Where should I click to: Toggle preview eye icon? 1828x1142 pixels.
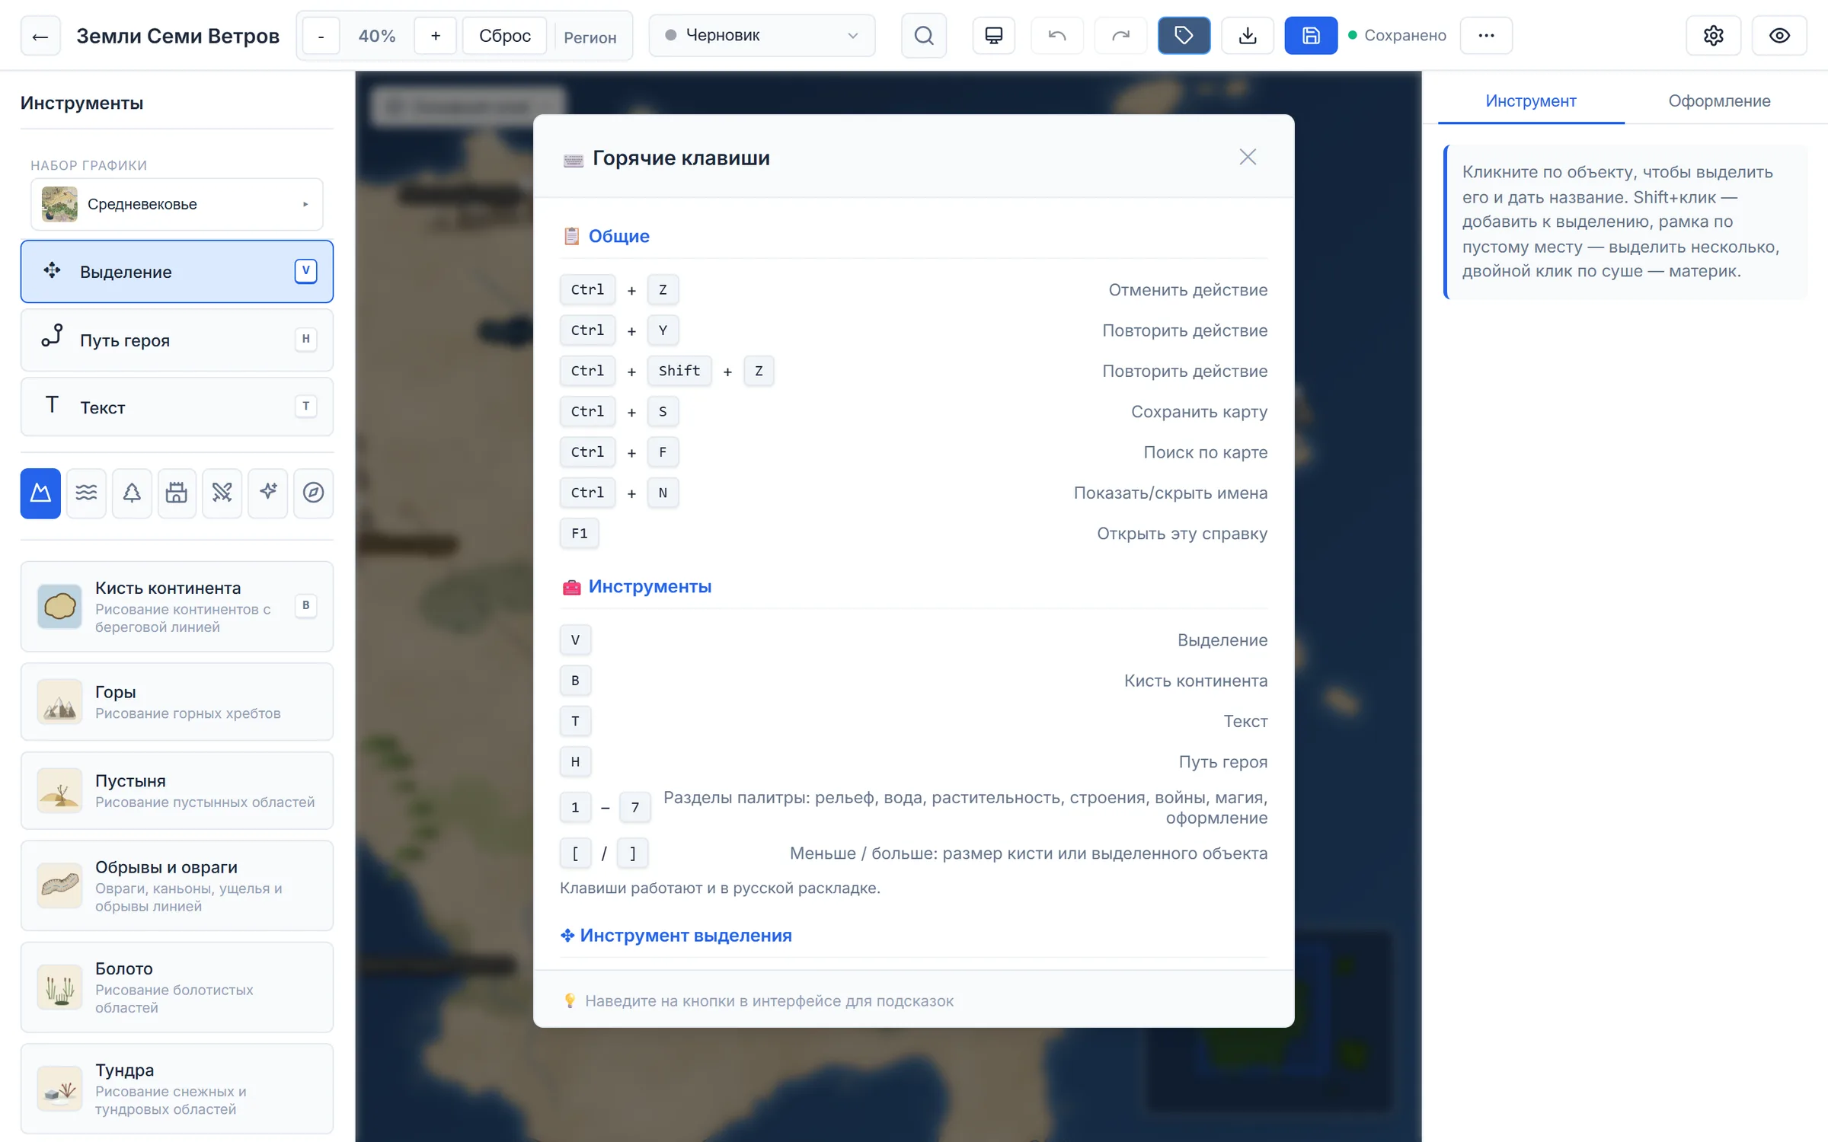coord(1779,36)
